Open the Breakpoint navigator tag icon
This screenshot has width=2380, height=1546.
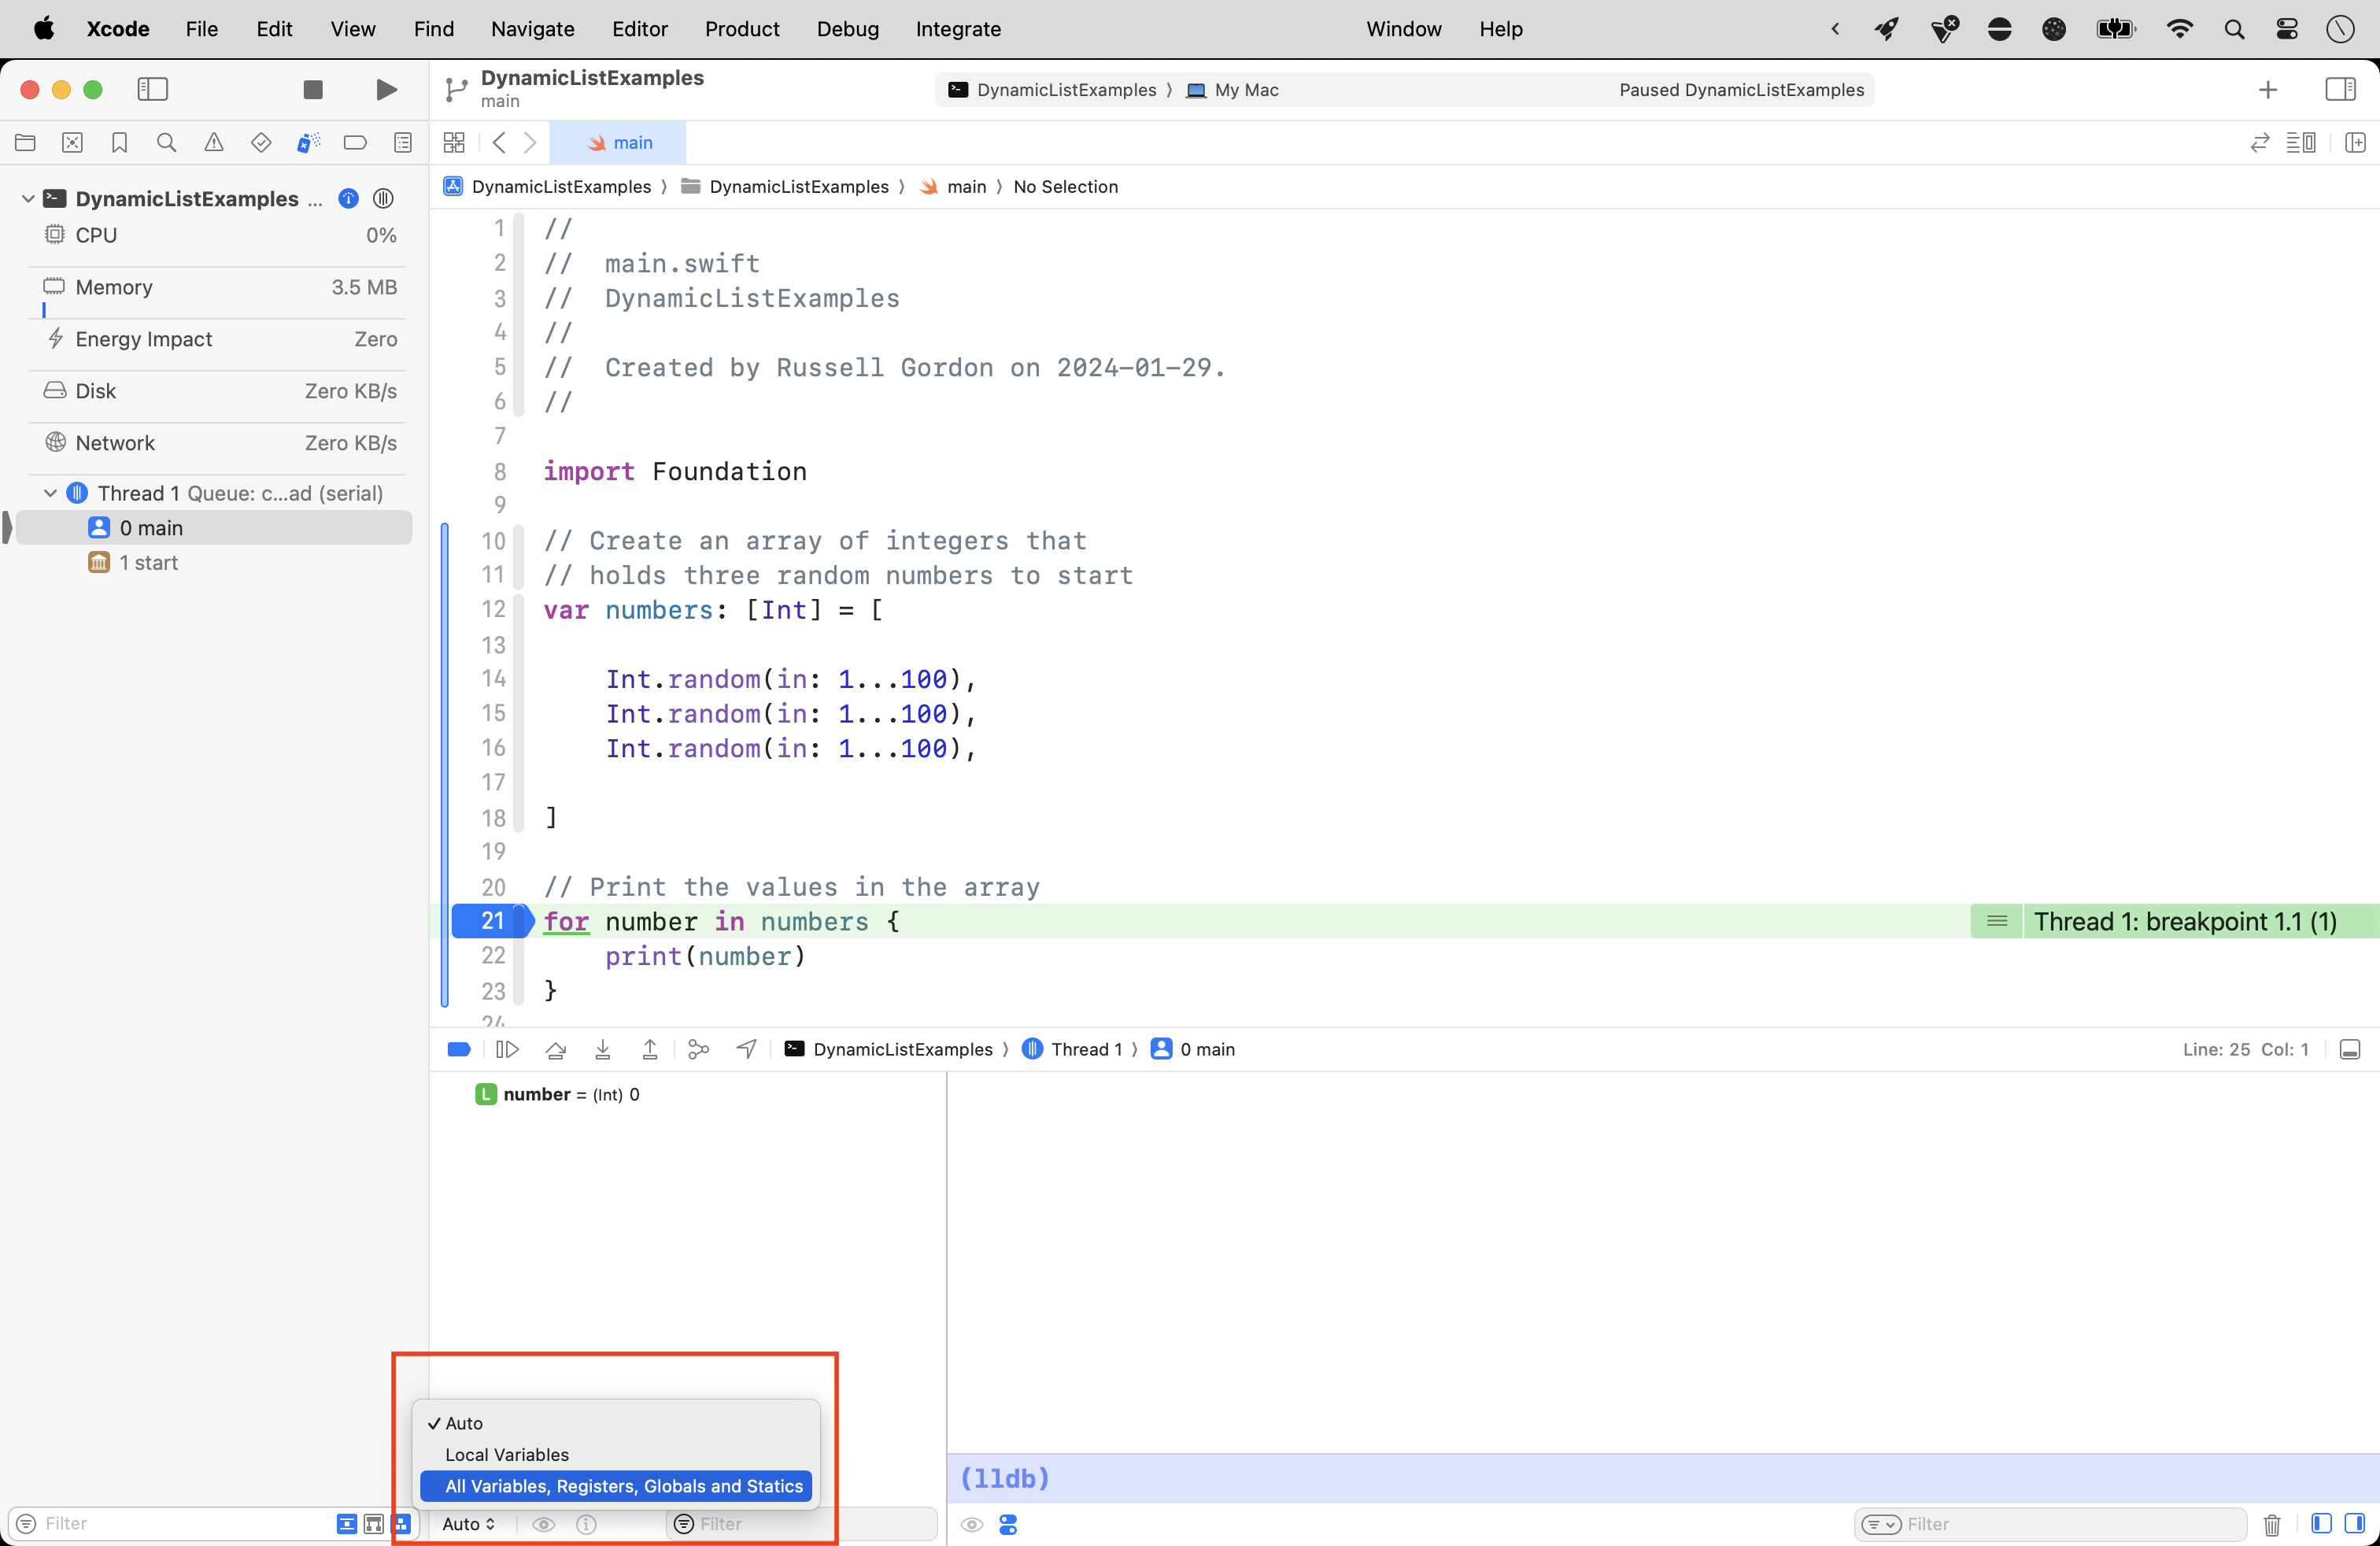(x=355, y=142)
